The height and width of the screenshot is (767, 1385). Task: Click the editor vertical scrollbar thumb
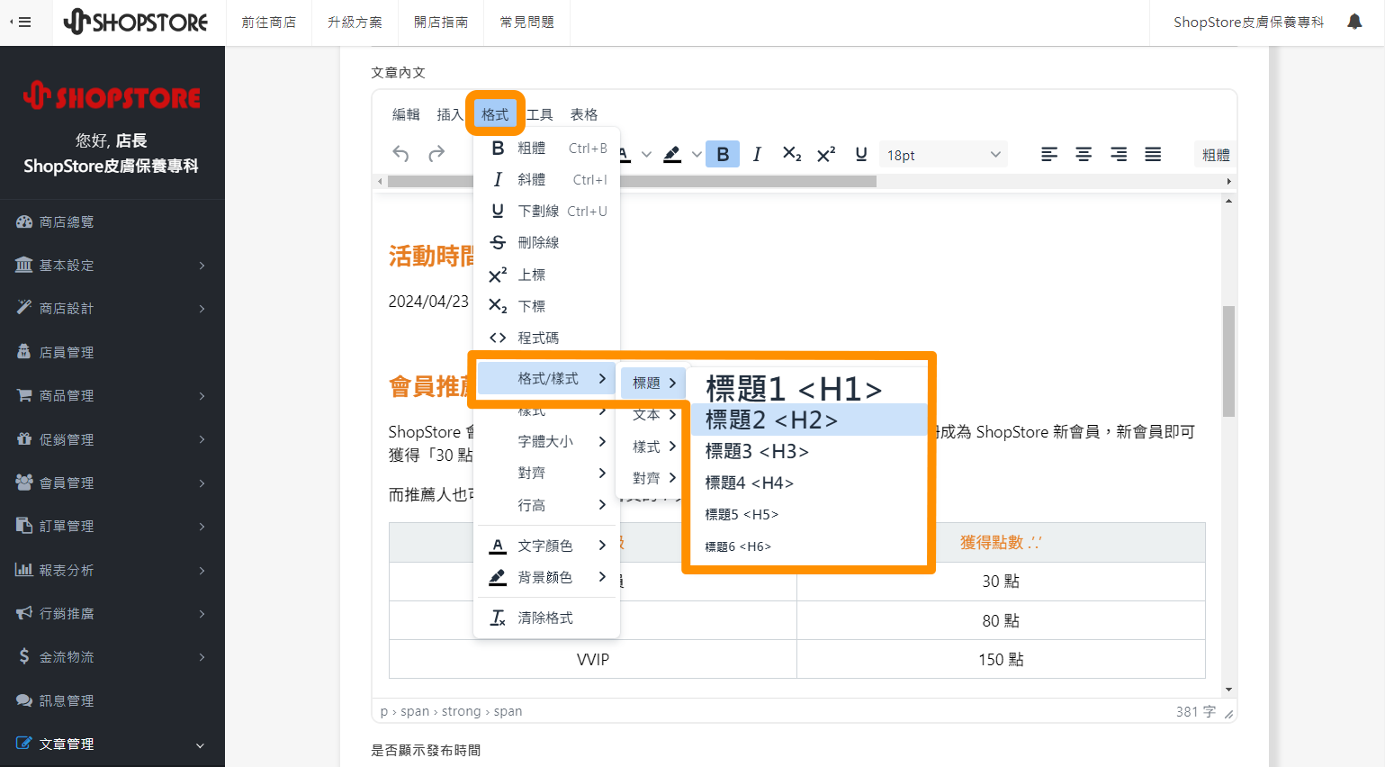[1228, 361]
